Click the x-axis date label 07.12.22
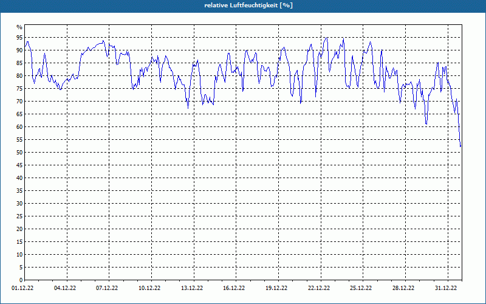This screenshot has height=304, width=486. [107, 288]
